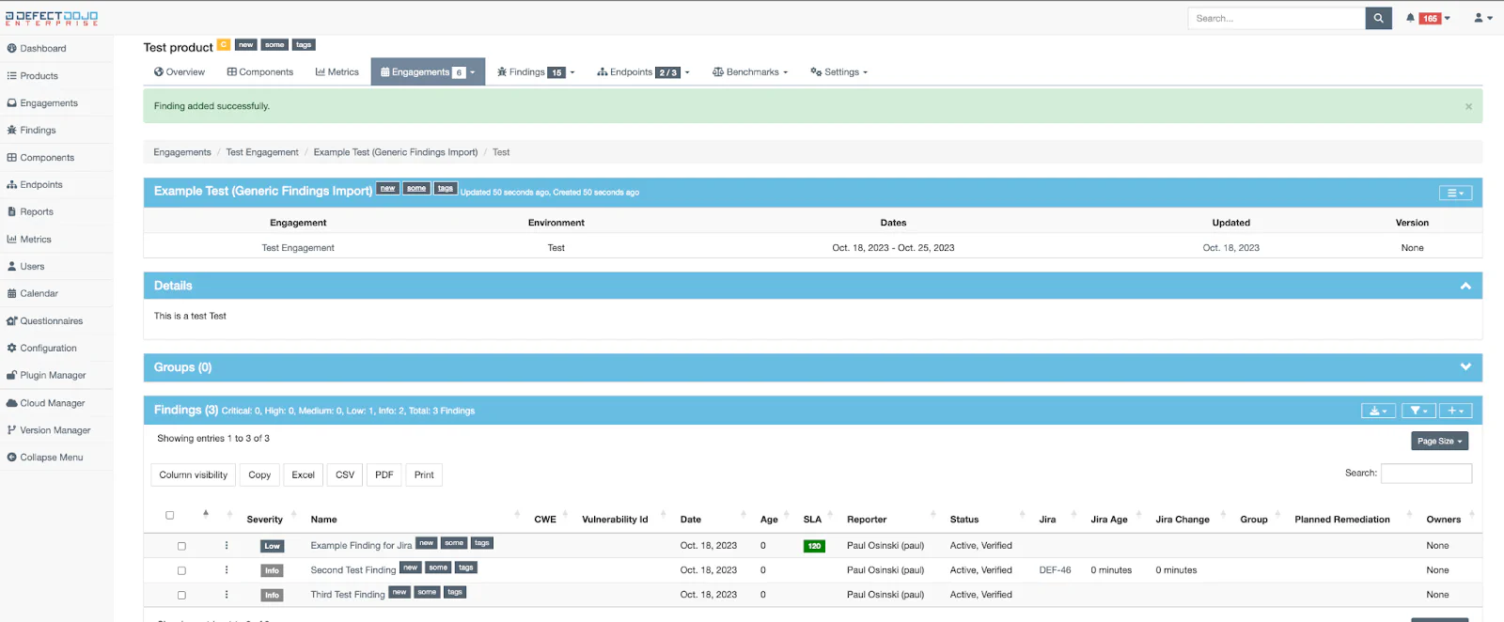Open the hamburger menu for Example Test
Image resolution: width=1504 pixels, height=622 pixels.
coord(1454,193)
